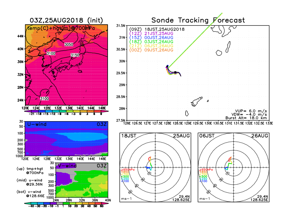Click the '1000' pressure tick on U-wind panel
The height and width of the screenshot is (222, 287).
(x=20, y=156)
